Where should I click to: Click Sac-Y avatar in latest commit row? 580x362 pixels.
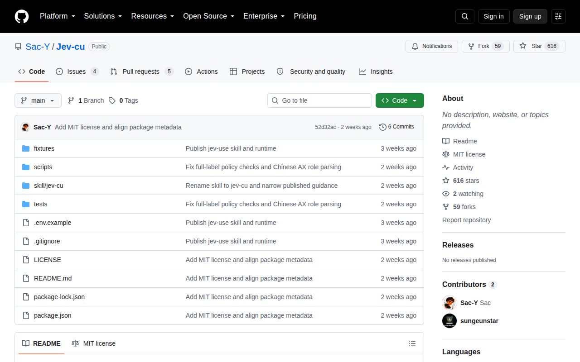click(25, 127)
